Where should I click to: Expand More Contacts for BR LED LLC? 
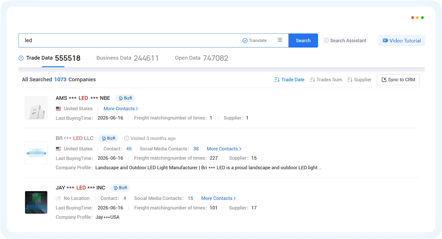pyautogui.click(x=224, y=149)
